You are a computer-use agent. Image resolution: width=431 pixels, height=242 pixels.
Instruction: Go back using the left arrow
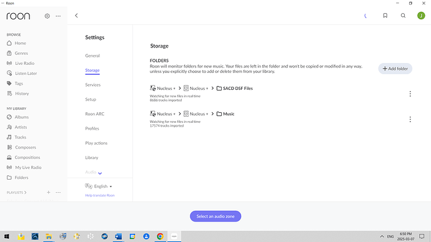tap(76, 16)
